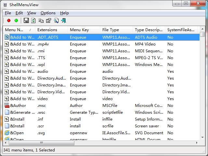The height and width of the screenshot is (156, 208).
Task: Click 'ADTS Audio' in selected row
Action: point(146,37)
